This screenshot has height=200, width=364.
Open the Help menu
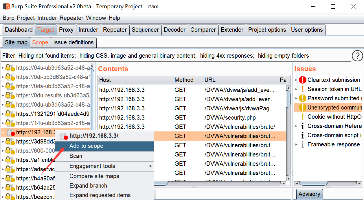114,18
